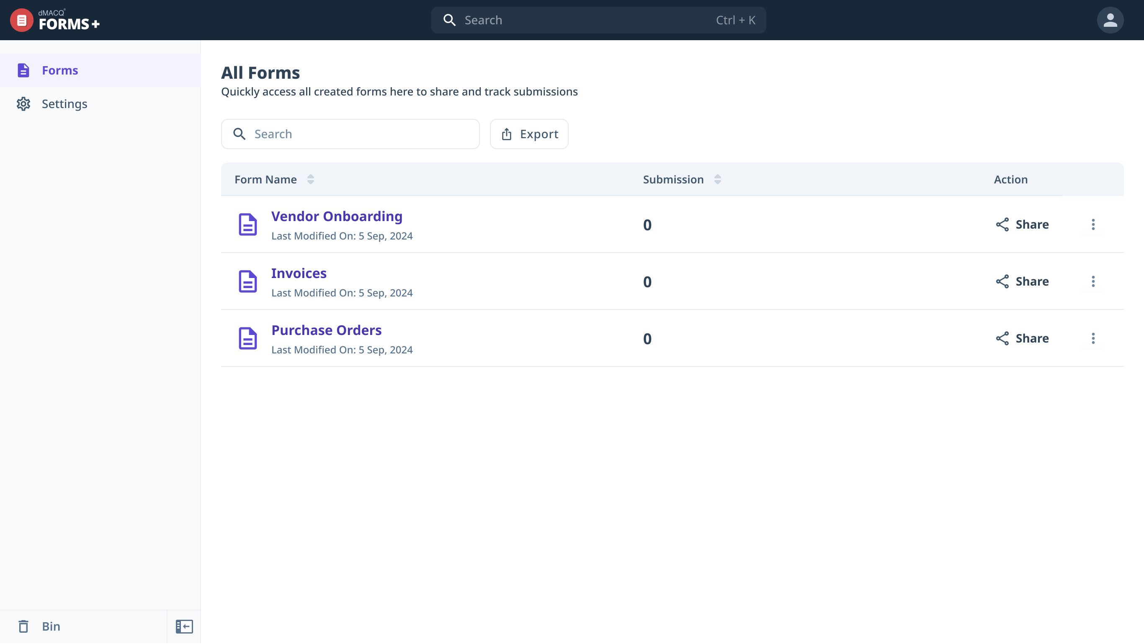1144x644 pixels.
Task: Sort table by Submission count
Action: point(717,180)
